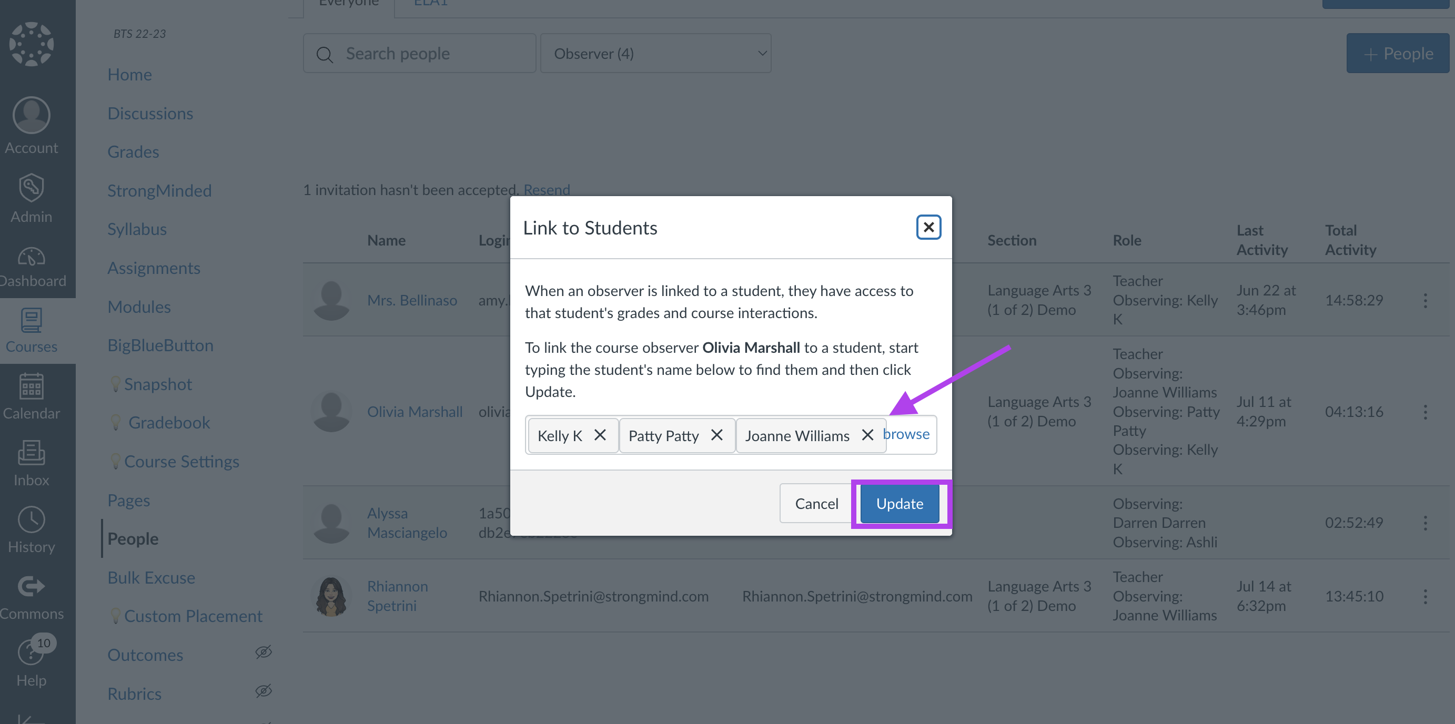1455x724 pixels.
Task: Click the Resend invitation link
Action: pos(547,190)
